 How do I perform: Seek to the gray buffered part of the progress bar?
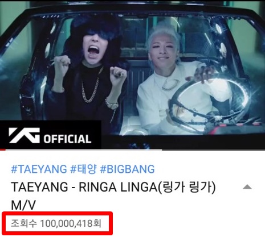[84, 149]
